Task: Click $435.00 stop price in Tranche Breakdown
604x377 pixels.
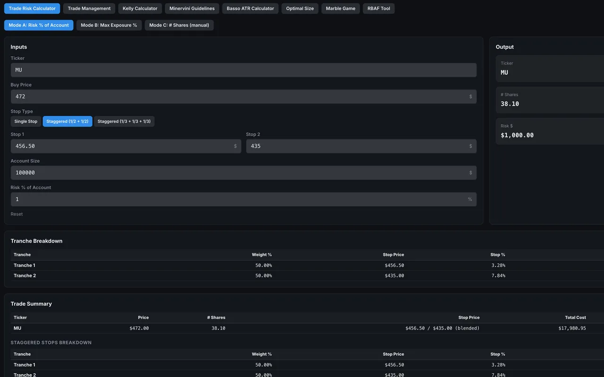Action: pos(394,276)
